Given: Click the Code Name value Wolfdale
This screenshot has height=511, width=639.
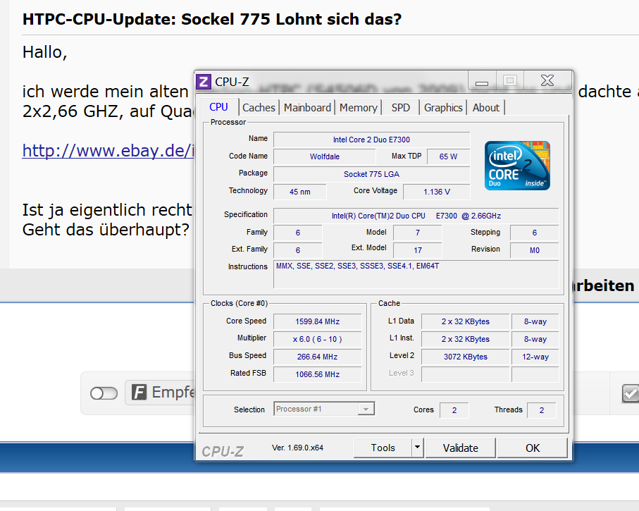Looking at the screenshot, I should coord(324,156).
